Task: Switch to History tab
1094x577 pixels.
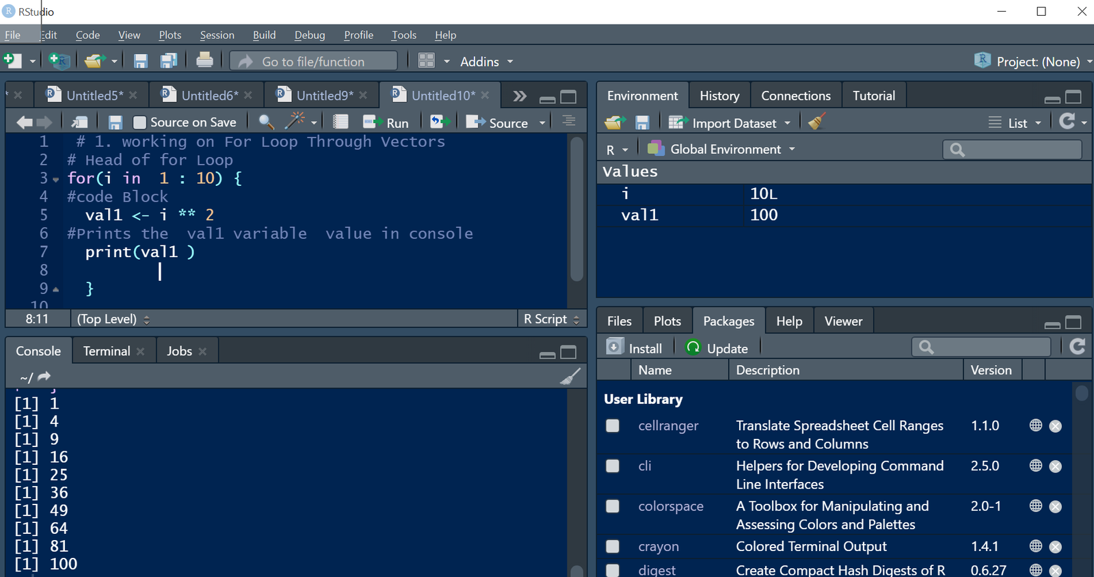Action: tap(719, 96)
